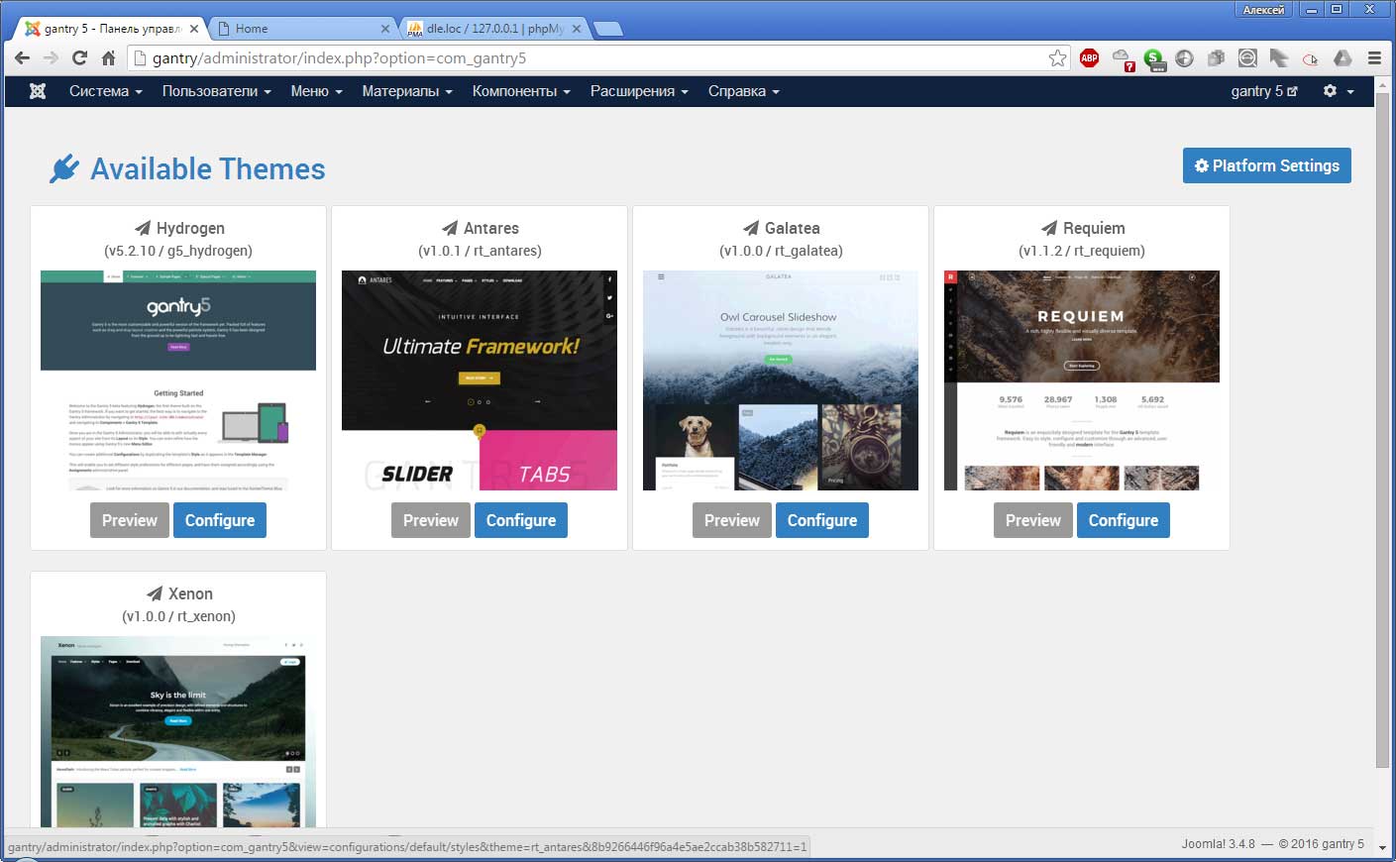This screenshot has width=1396, height=862.
Task: Click the "Joomla! 3.4.8" footer text
Action: pyautogui.click(x=1218, y=844)
